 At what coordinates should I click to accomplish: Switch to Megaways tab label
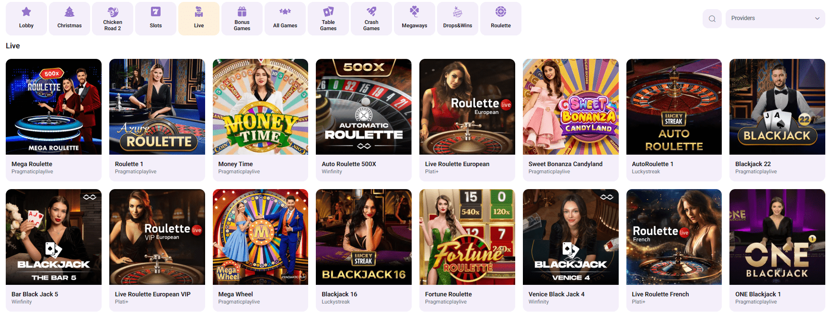pos(415,26)
